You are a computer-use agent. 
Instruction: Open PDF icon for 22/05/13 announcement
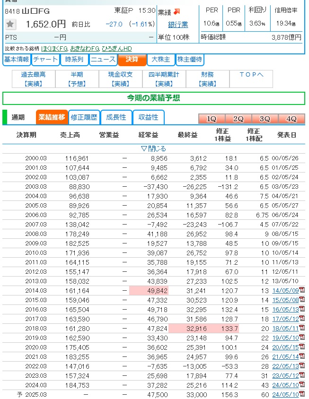(302, 365)
